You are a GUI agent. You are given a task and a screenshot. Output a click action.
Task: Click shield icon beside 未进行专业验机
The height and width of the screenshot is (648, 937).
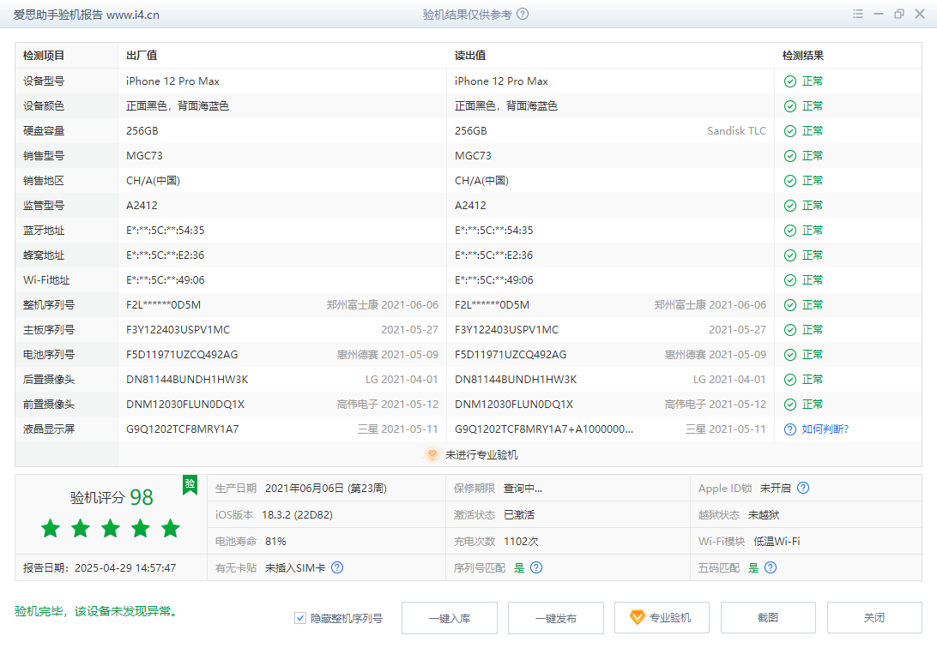(x=432, y=454)
